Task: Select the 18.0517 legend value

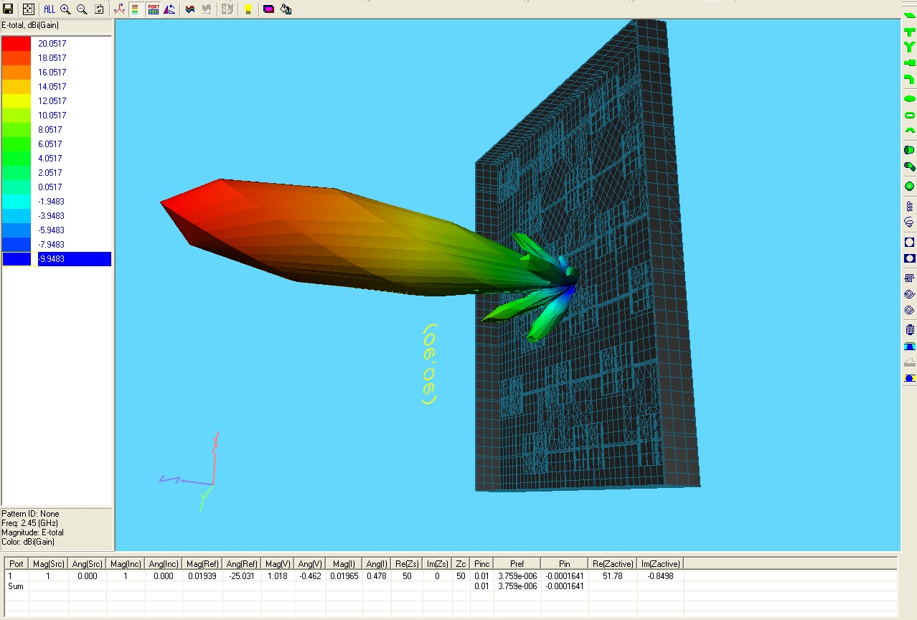Action: (52, 58)
